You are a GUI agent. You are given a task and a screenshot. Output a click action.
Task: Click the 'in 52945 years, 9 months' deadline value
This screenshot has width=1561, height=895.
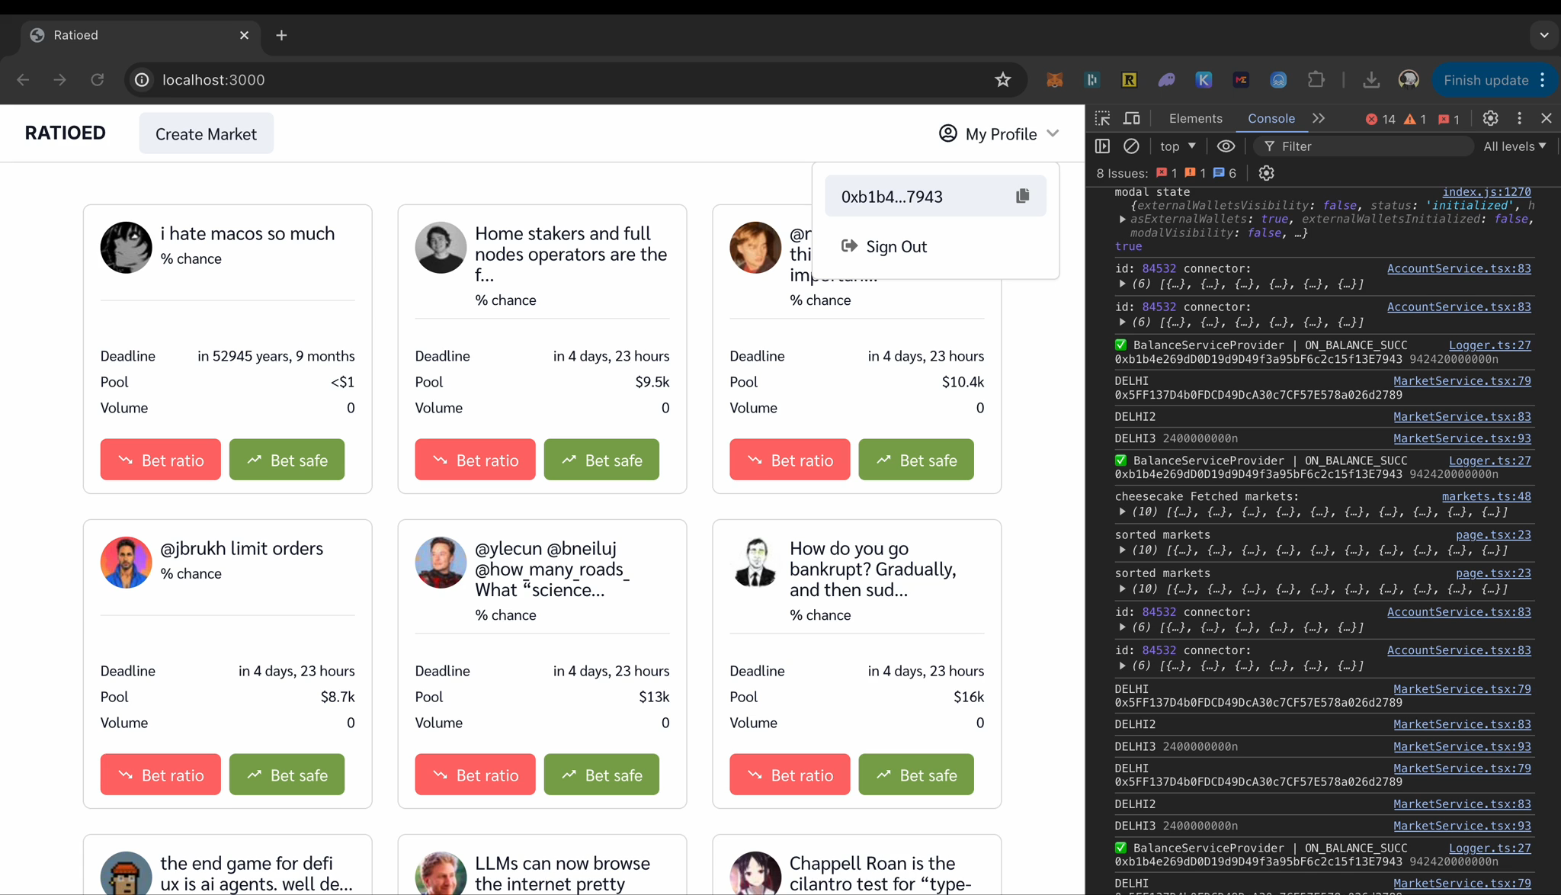[276, 356]
